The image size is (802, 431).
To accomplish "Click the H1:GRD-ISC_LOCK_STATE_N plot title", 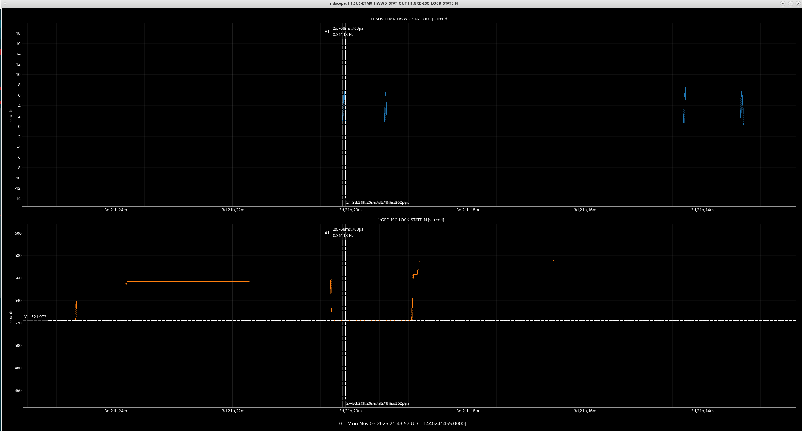I will pyautogui.click(x=409, y=220).
